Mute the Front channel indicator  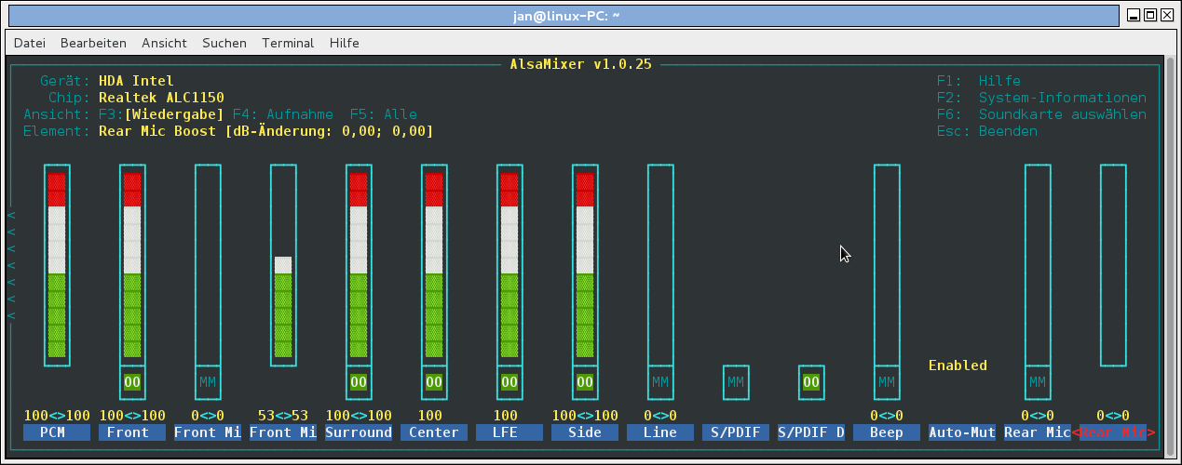[x=132, y=381]
